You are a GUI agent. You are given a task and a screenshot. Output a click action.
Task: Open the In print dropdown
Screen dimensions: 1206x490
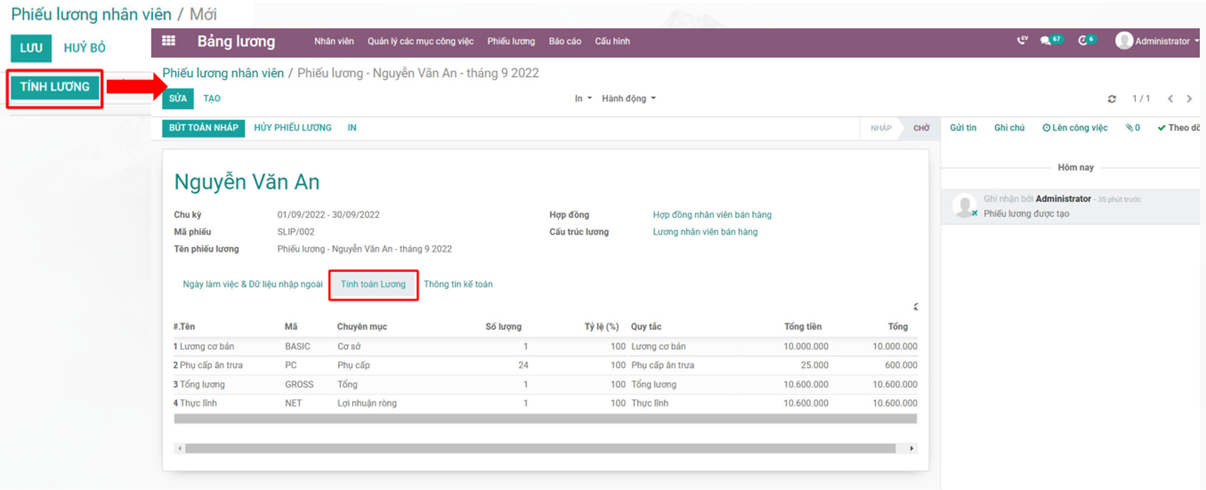point(583,99)
